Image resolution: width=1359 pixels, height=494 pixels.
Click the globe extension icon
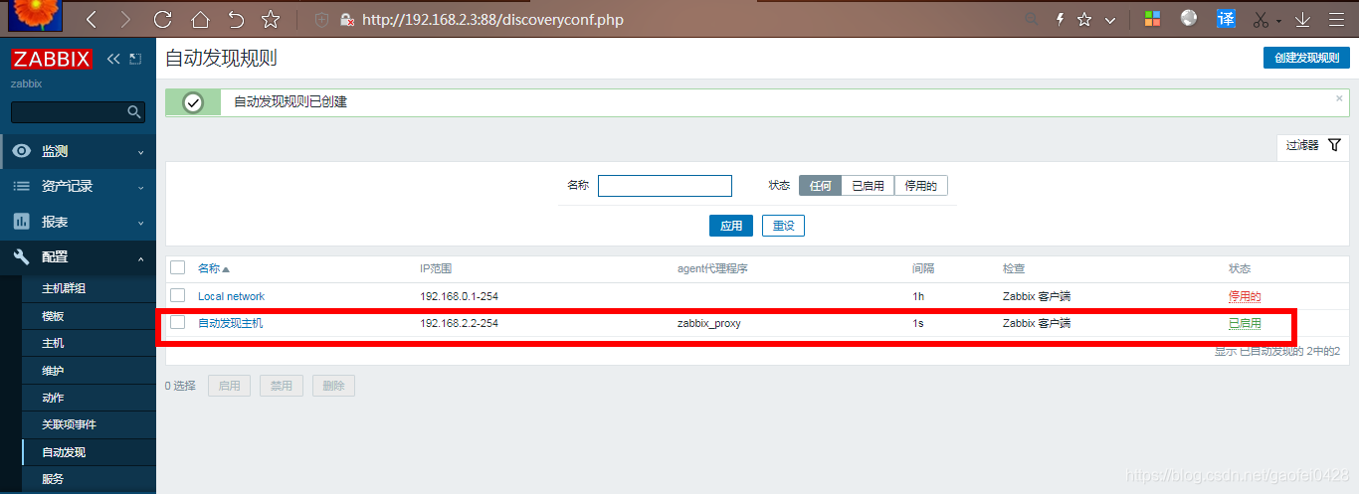[1189, 18]
